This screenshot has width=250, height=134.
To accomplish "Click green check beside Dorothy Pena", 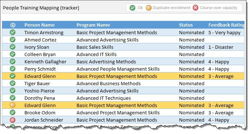I will click(13, 98).
